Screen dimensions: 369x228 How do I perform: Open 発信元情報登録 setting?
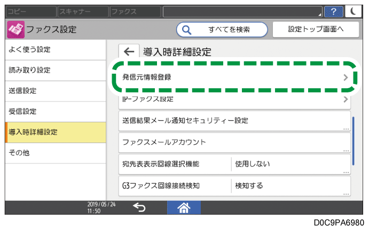pyautogui.click(x=234, y=77)
